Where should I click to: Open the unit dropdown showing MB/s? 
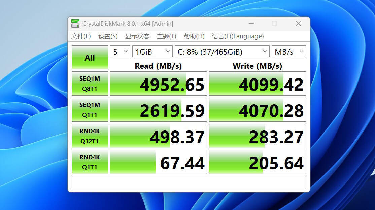pyautogui.click(x=289, y=51)
